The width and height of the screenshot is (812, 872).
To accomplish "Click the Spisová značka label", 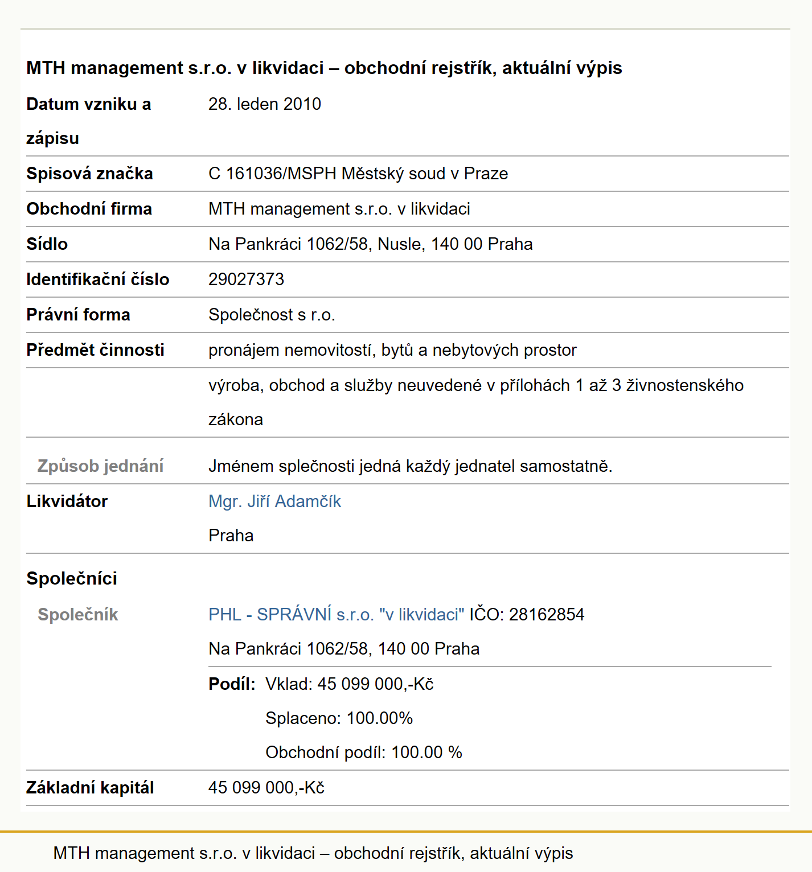I will click(89, 174).
